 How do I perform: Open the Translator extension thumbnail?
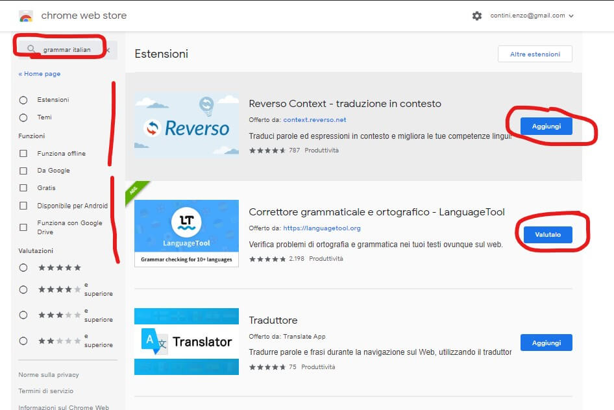(186, 341)
